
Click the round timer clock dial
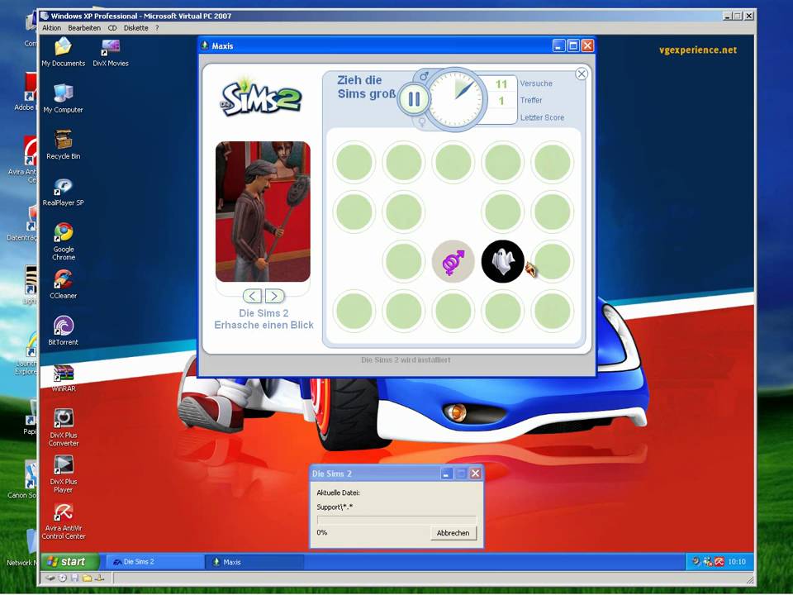tap(454, 98)
